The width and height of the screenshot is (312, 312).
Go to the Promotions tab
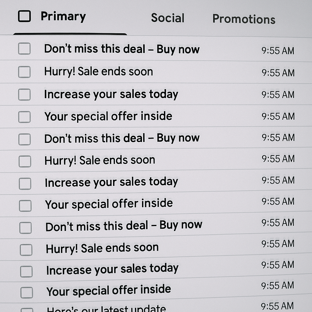244,19
